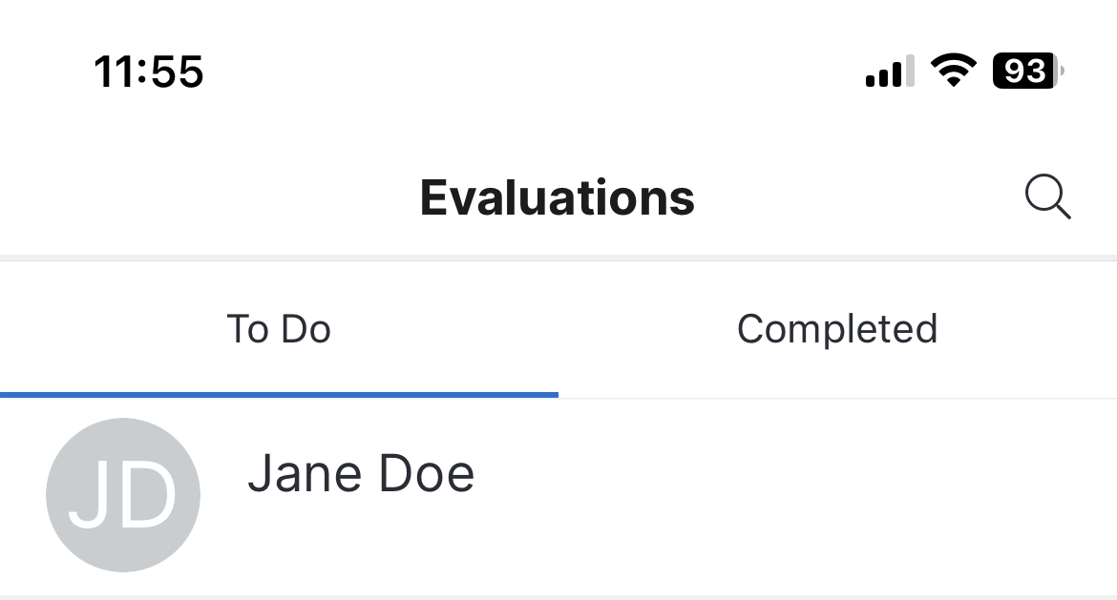Click the Evaluations page title

(x=558, y=197)
